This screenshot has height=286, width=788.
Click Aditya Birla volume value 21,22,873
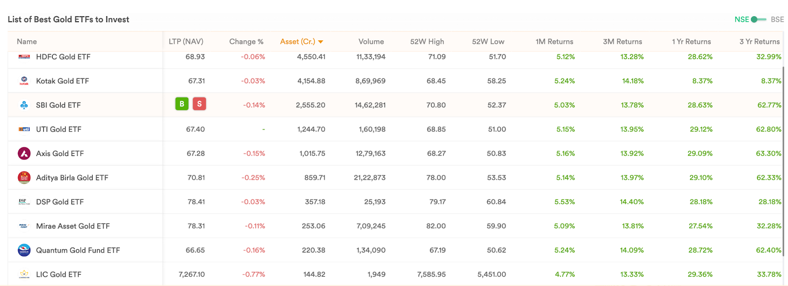(370, 178)
